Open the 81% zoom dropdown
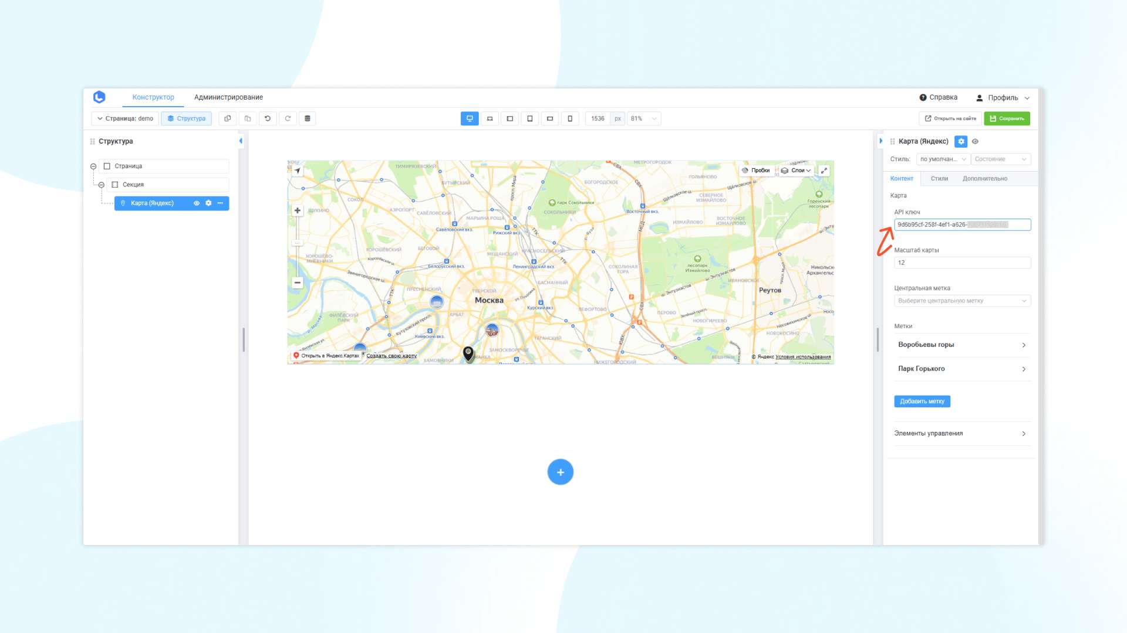 point(643,118)
